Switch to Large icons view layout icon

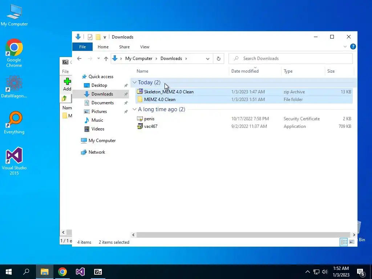pyautogui.click(x=352, y=242)
